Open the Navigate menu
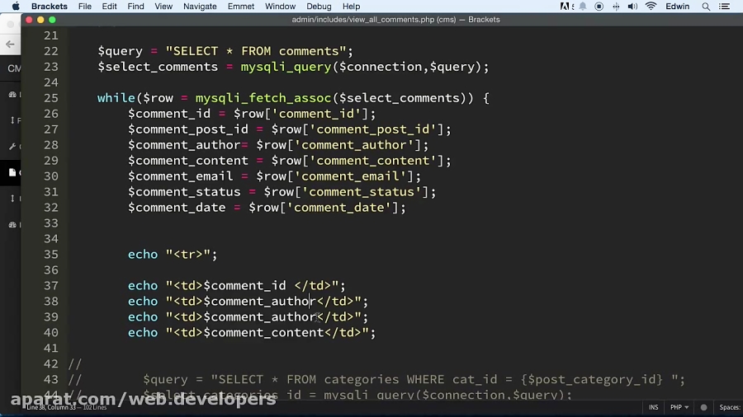This screenshot has height=417, width=743. pyautogui.click(x=201, y=7)
